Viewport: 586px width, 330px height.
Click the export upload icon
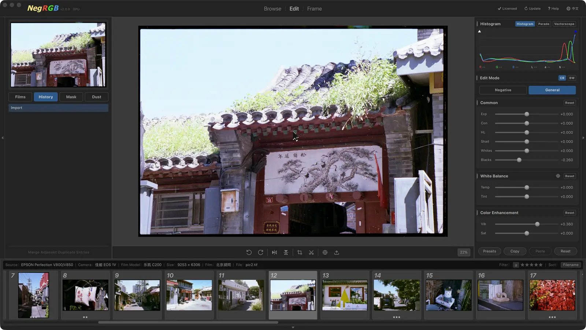pos(337,252)
